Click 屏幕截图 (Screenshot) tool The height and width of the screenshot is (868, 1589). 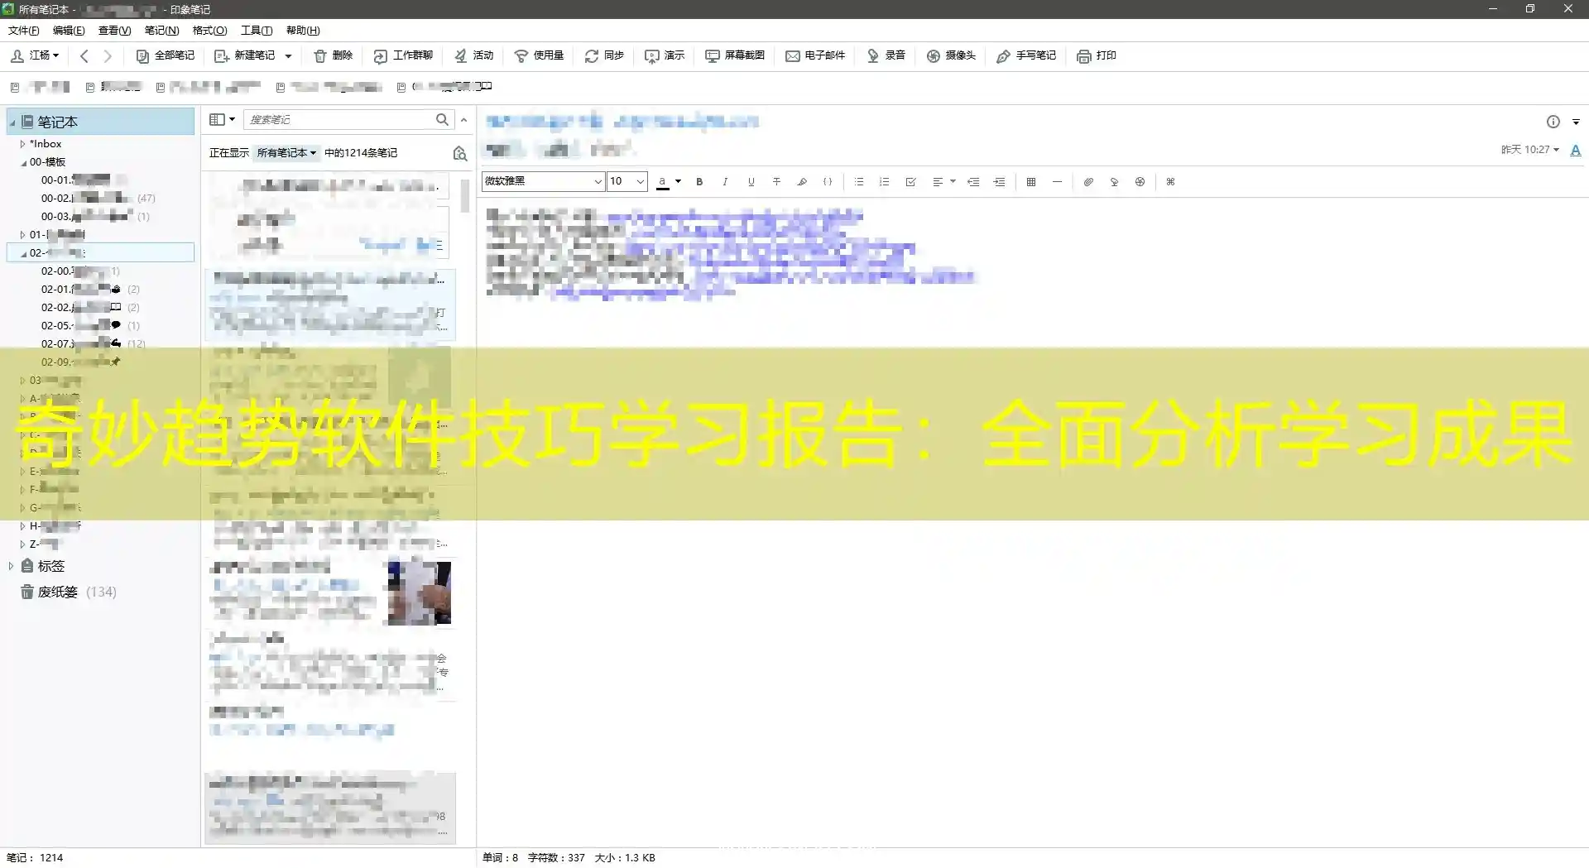coord(735,55)
